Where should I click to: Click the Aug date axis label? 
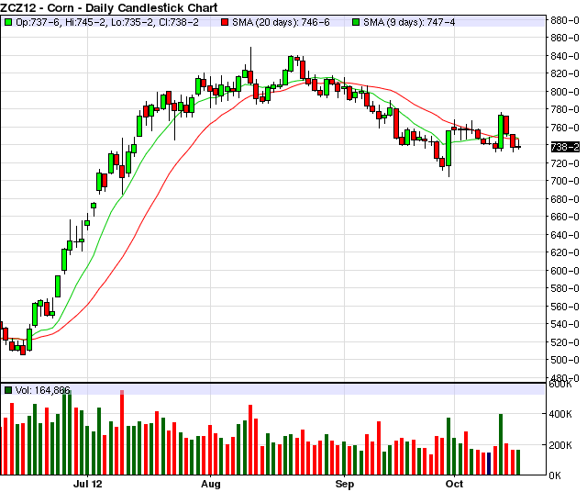(211, 484)
